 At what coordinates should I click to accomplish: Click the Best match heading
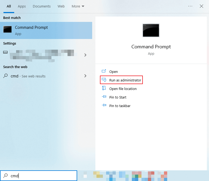tap(12, 18)
